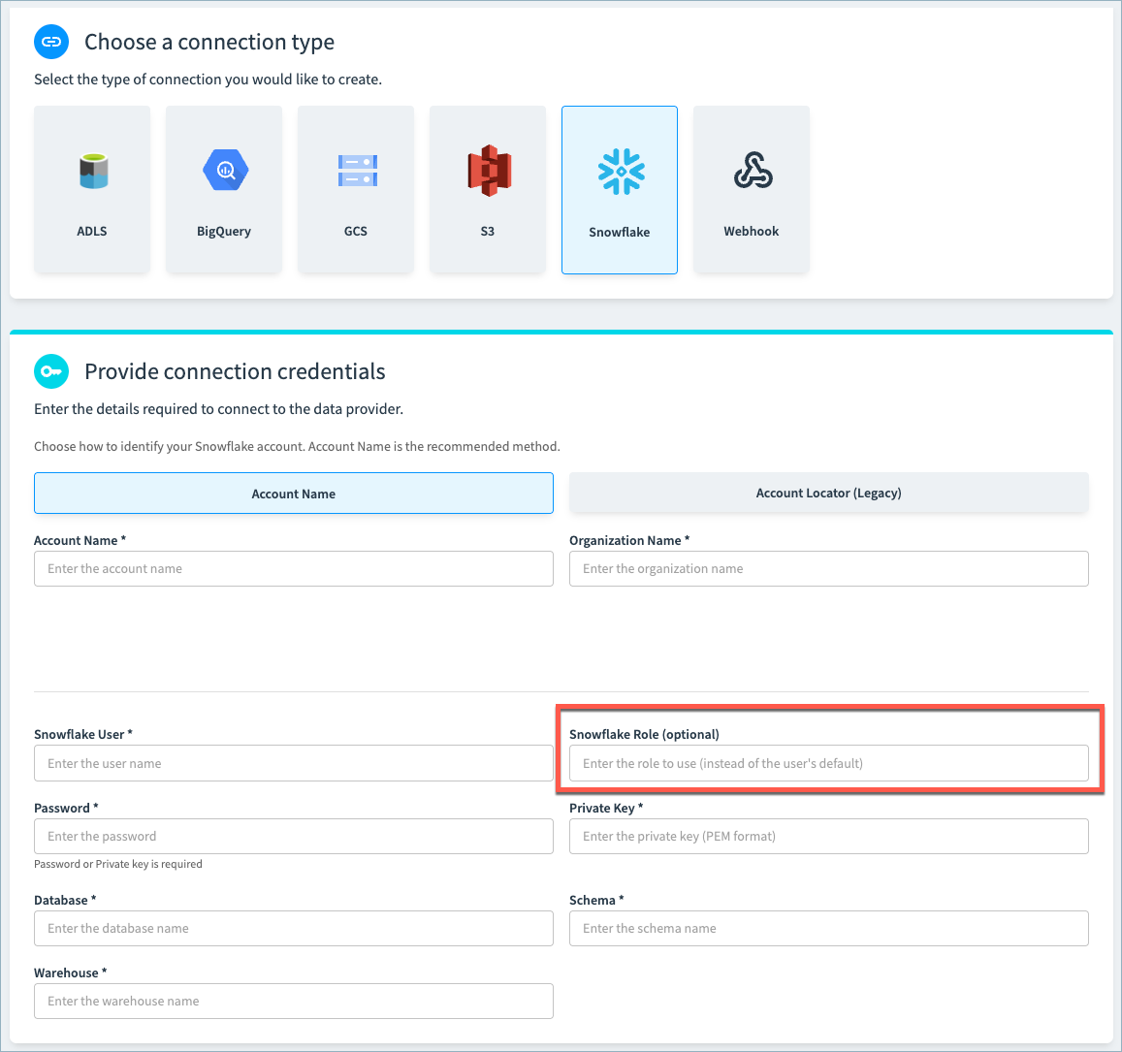Viewport: 1122px width, 1052px height.
Task: Click the 'Choose how to identify your Snowflake account' text
Action: click(297, 447)
